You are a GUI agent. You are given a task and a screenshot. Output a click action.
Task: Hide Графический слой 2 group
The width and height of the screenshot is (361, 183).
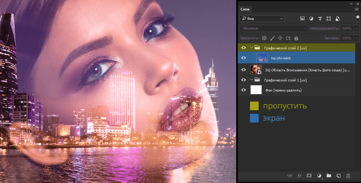(243, 48)
